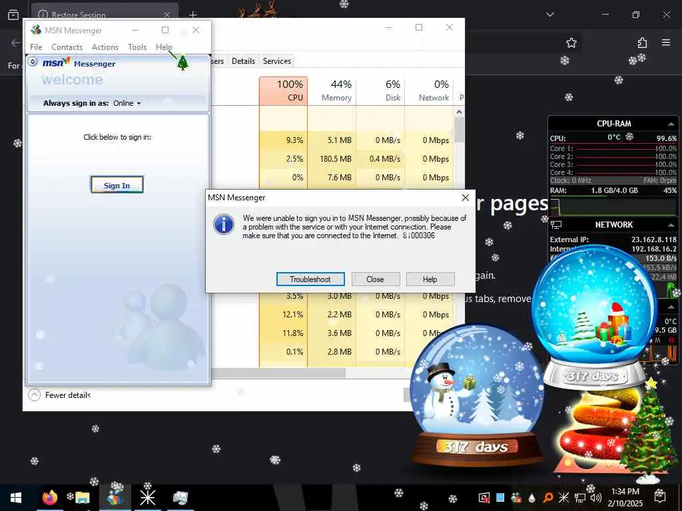Click the monitor icon in NETWORK gadget header
The image size is (682, 511).
pos(556,225)
